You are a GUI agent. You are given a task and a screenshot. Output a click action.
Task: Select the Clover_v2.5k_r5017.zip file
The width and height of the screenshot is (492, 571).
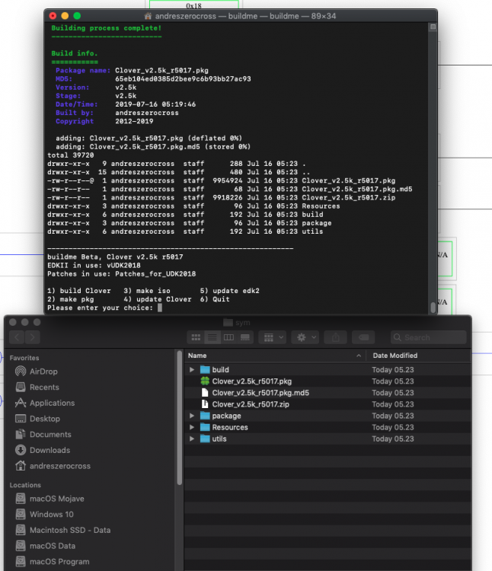point(327,404)
